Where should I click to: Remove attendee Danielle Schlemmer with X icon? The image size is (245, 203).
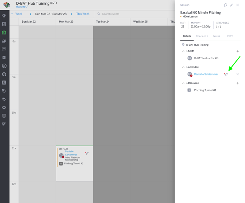237,74
